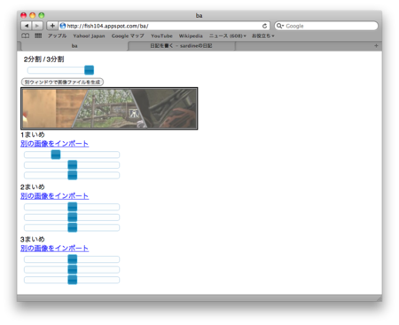The image size is (399, 325).
Task: Click the 1まいめ label
Action: [x=33, y=135]
